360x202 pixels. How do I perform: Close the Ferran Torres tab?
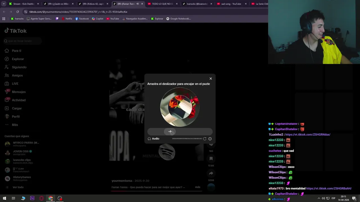click(142, 4)
